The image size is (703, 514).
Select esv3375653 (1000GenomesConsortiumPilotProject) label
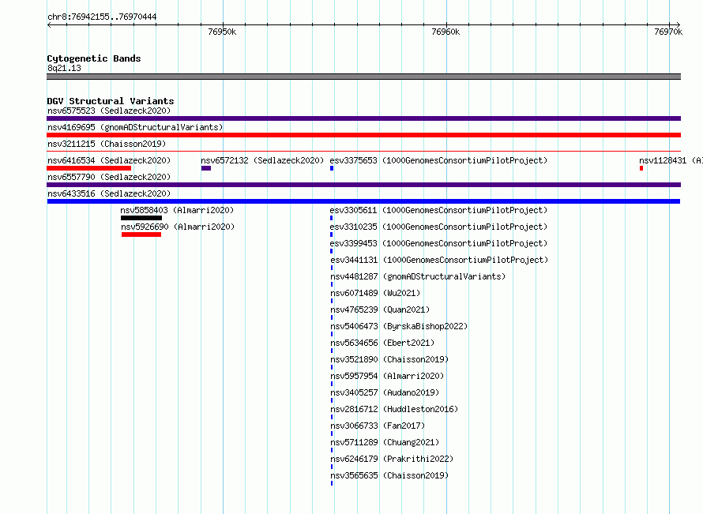coord(438,160)
